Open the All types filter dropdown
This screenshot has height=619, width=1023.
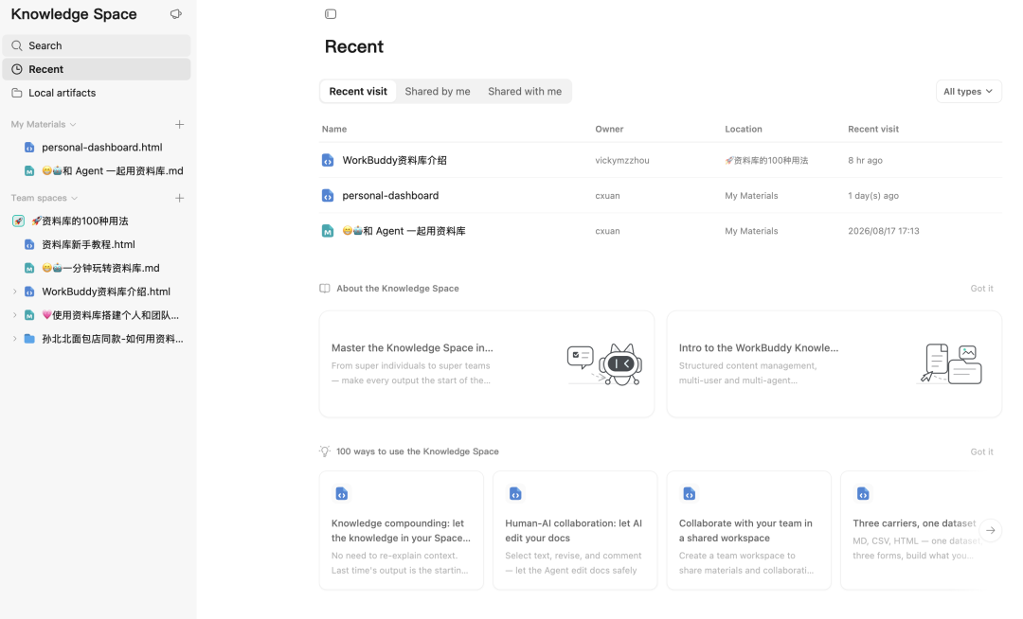coord(968,91)
